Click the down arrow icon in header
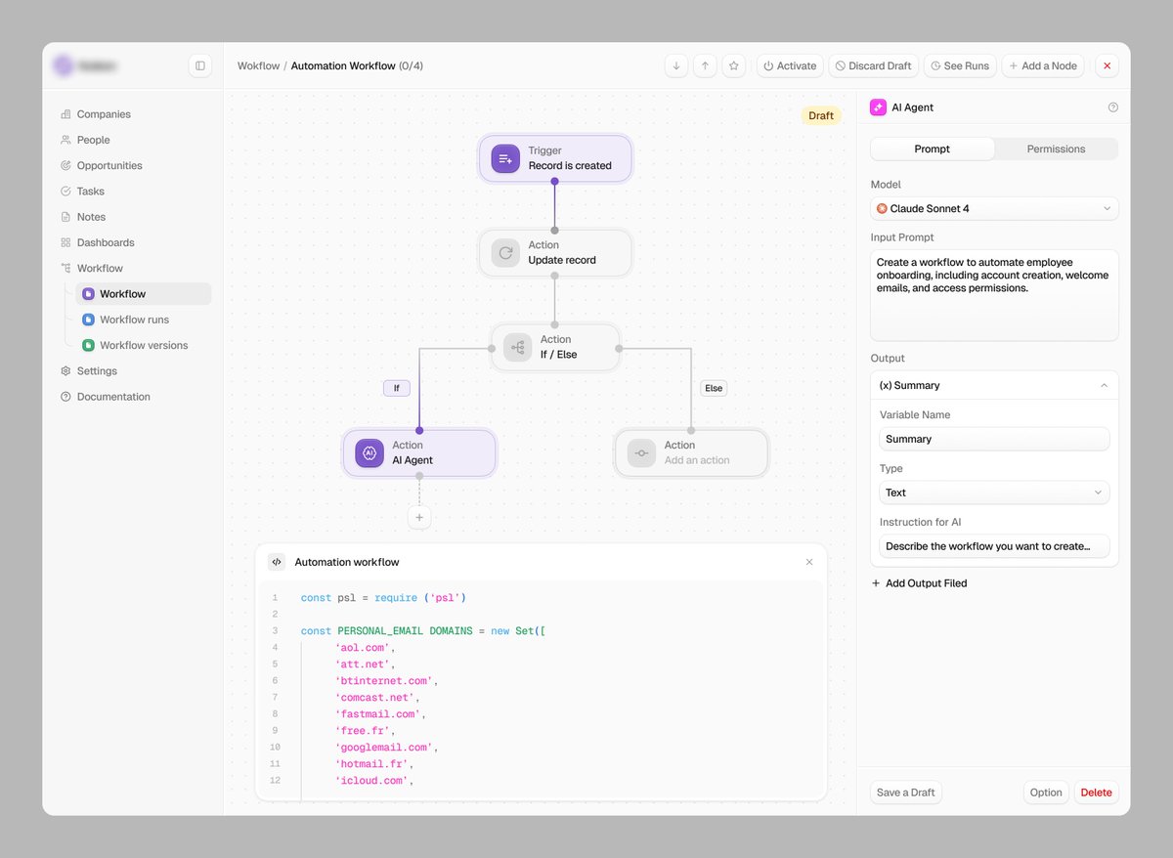The height and width of the screenshot is (858, 1173). (675, 65)
